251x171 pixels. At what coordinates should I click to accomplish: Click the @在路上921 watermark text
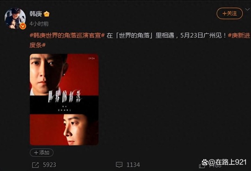point(228,162)
